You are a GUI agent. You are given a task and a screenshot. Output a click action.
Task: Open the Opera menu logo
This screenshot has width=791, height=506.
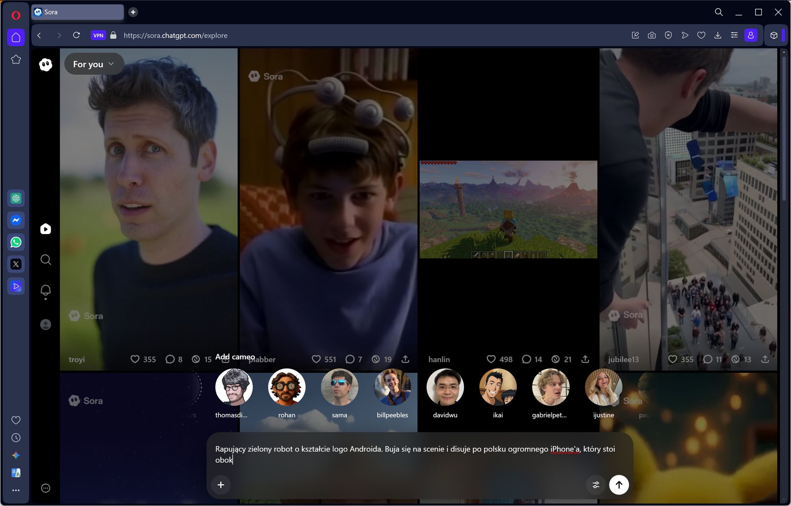click(16, 15)
